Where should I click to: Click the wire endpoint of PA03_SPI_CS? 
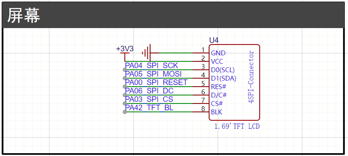tap(125, 103)
